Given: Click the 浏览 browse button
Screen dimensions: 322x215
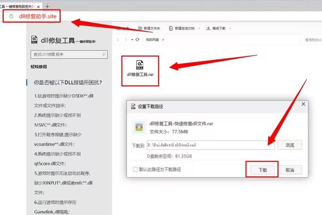Looking at the screenshot, I should click(290, 145).
